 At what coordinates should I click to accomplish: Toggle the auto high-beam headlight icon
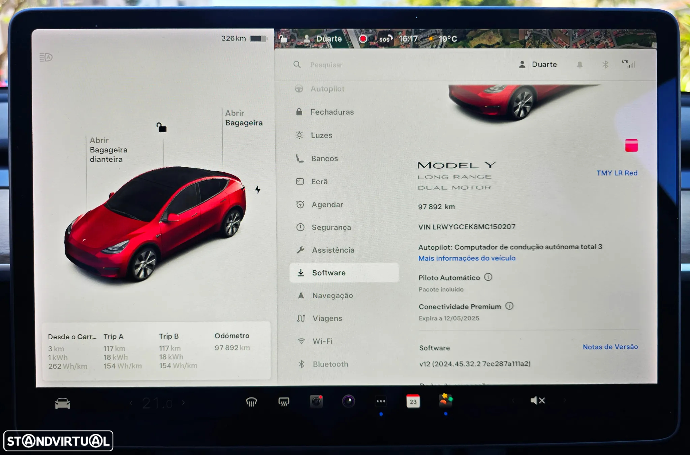(46, 57)
